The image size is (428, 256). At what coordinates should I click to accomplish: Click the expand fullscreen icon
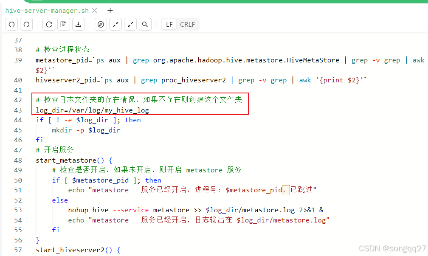(x=130, y=24)
